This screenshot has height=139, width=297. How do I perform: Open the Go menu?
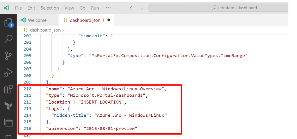[82, 8]
